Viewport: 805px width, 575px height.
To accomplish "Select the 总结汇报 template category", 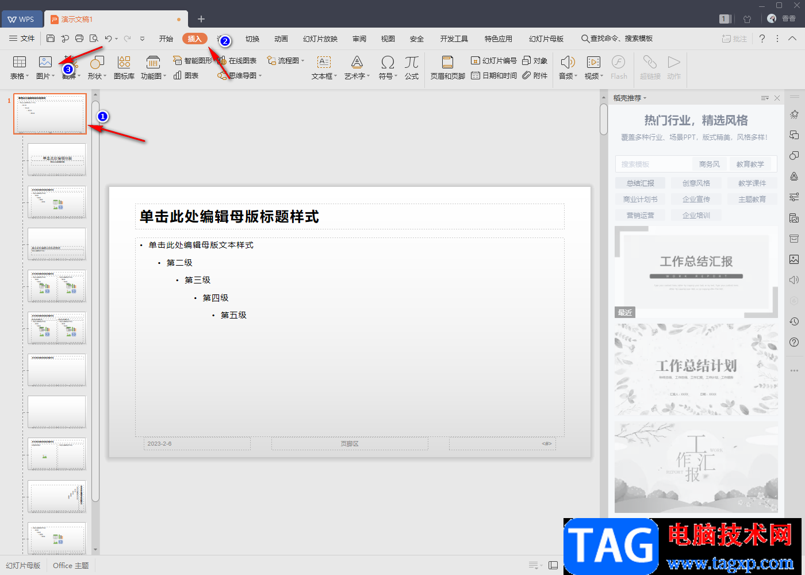I will [x=640, y=183].
